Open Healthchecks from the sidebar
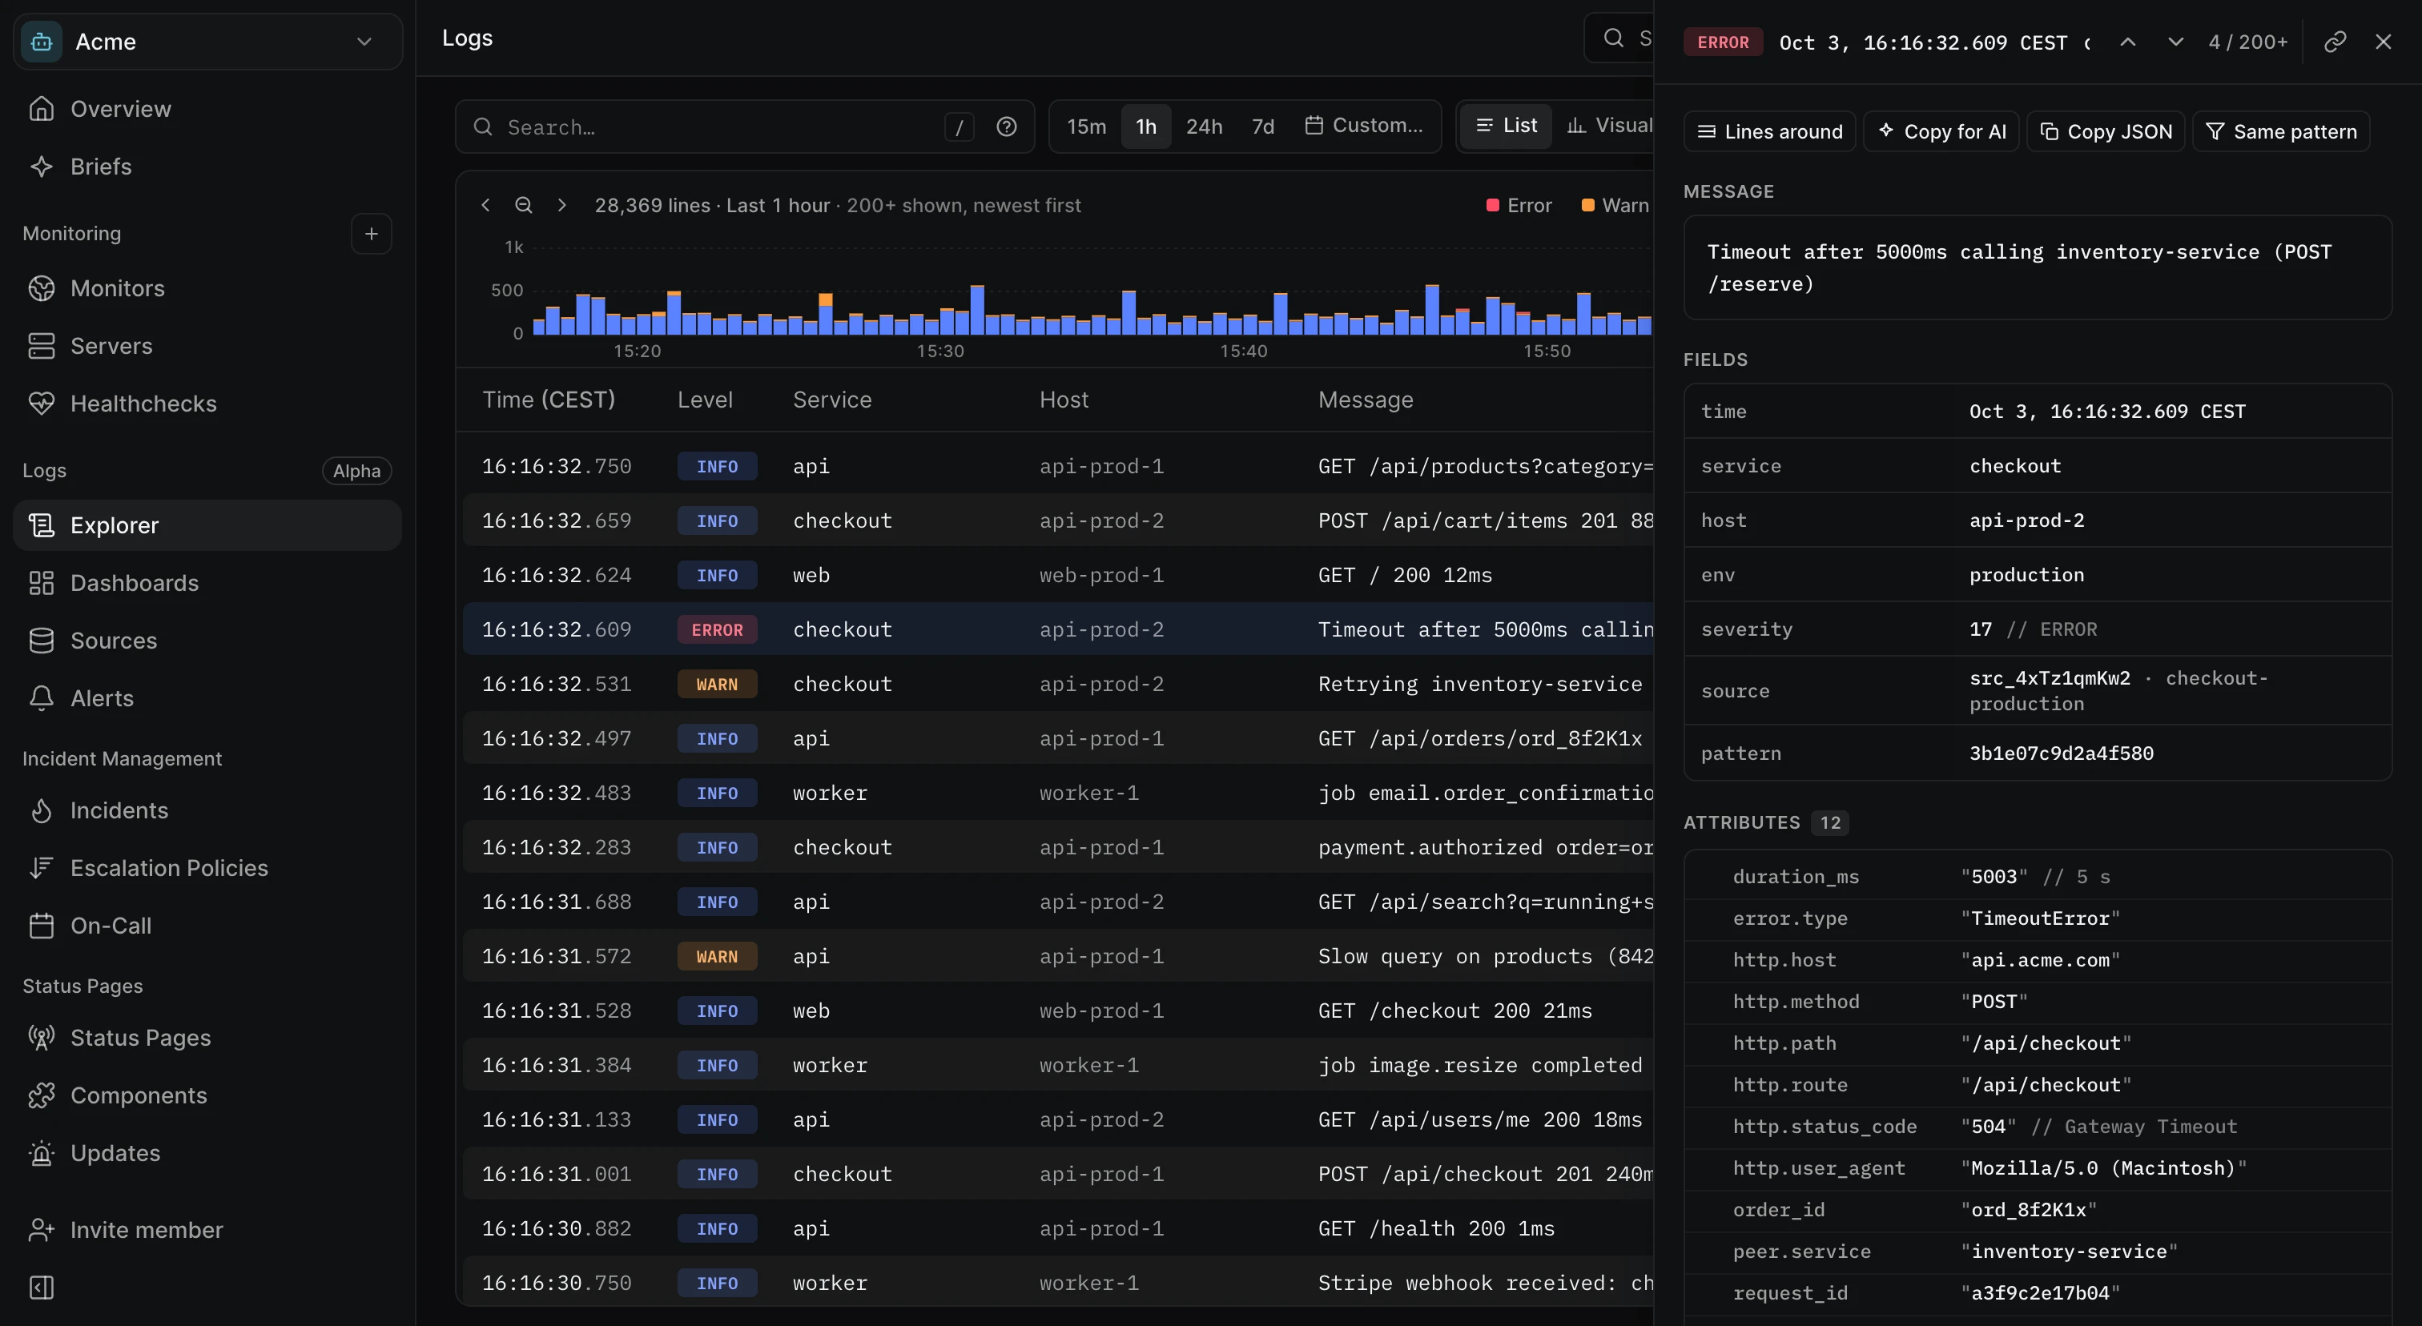Screen dimensions: 2422x1326 [x=207, y=403]
